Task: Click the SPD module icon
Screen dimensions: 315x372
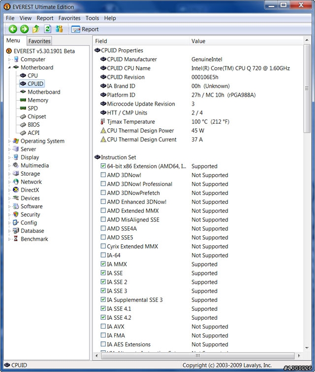Action: coord(23,108)
